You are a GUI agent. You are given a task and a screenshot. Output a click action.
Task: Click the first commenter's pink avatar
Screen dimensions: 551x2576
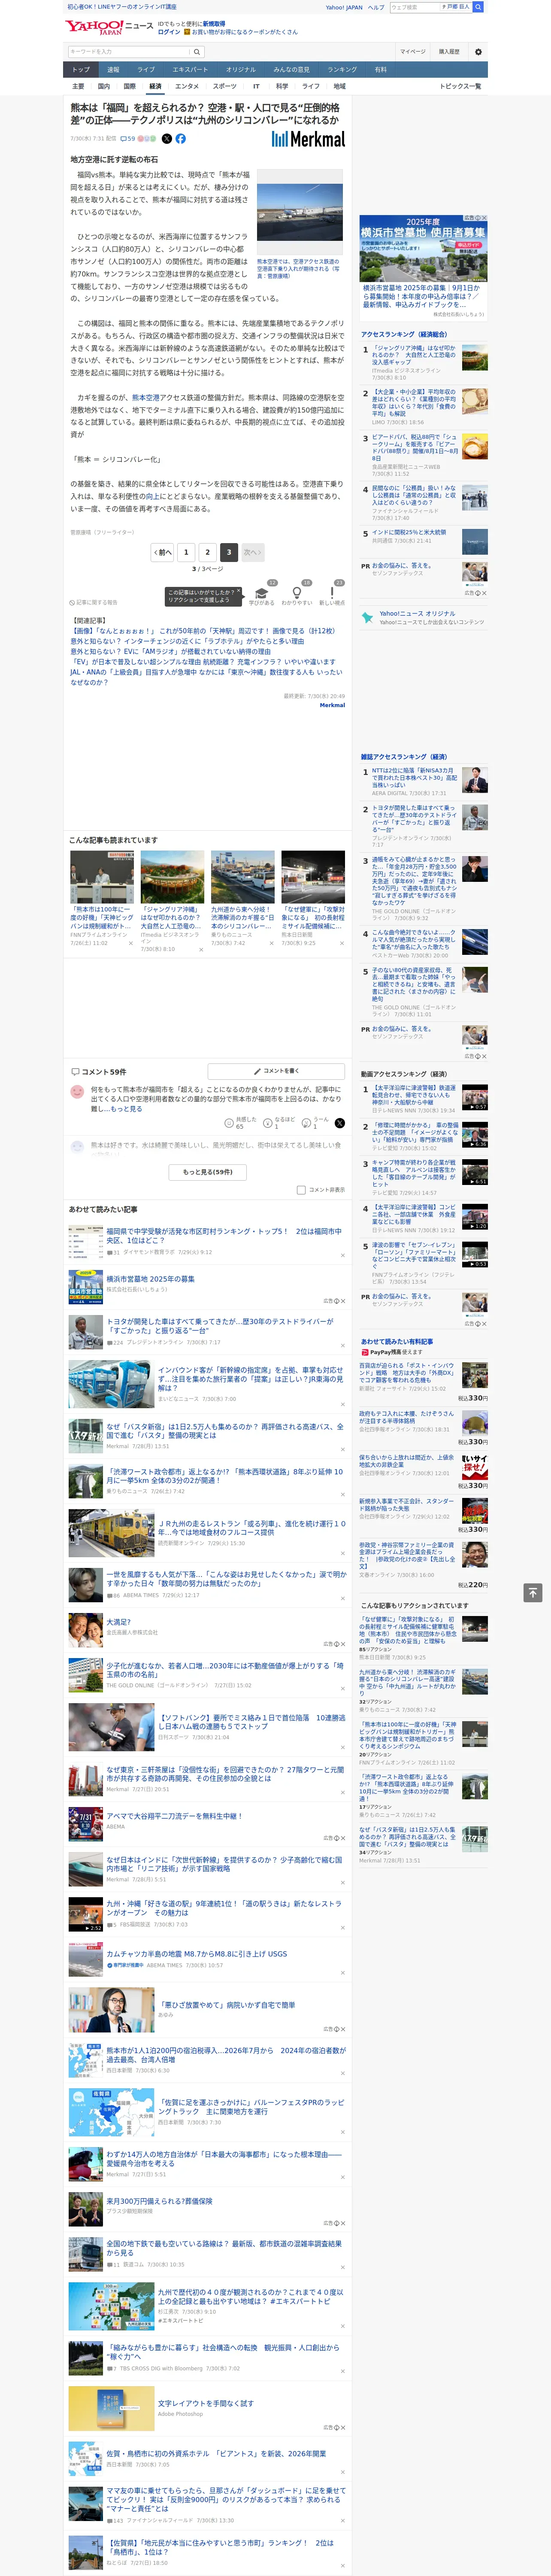[77, 1092]
